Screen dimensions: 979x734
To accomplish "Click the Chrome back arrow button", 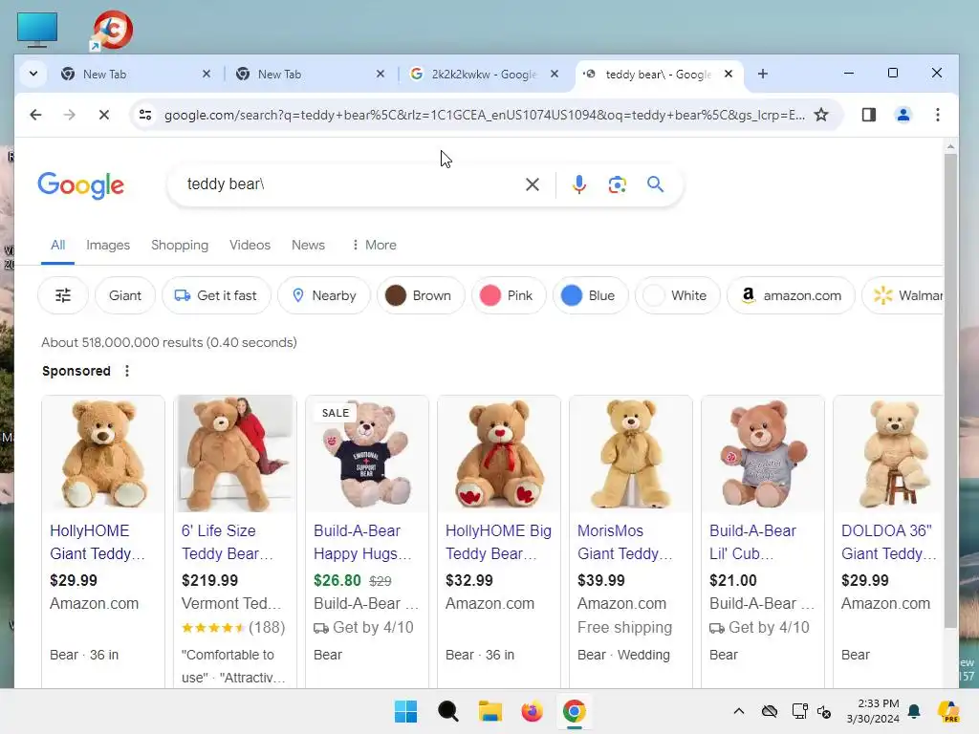I will click(35, 115).
